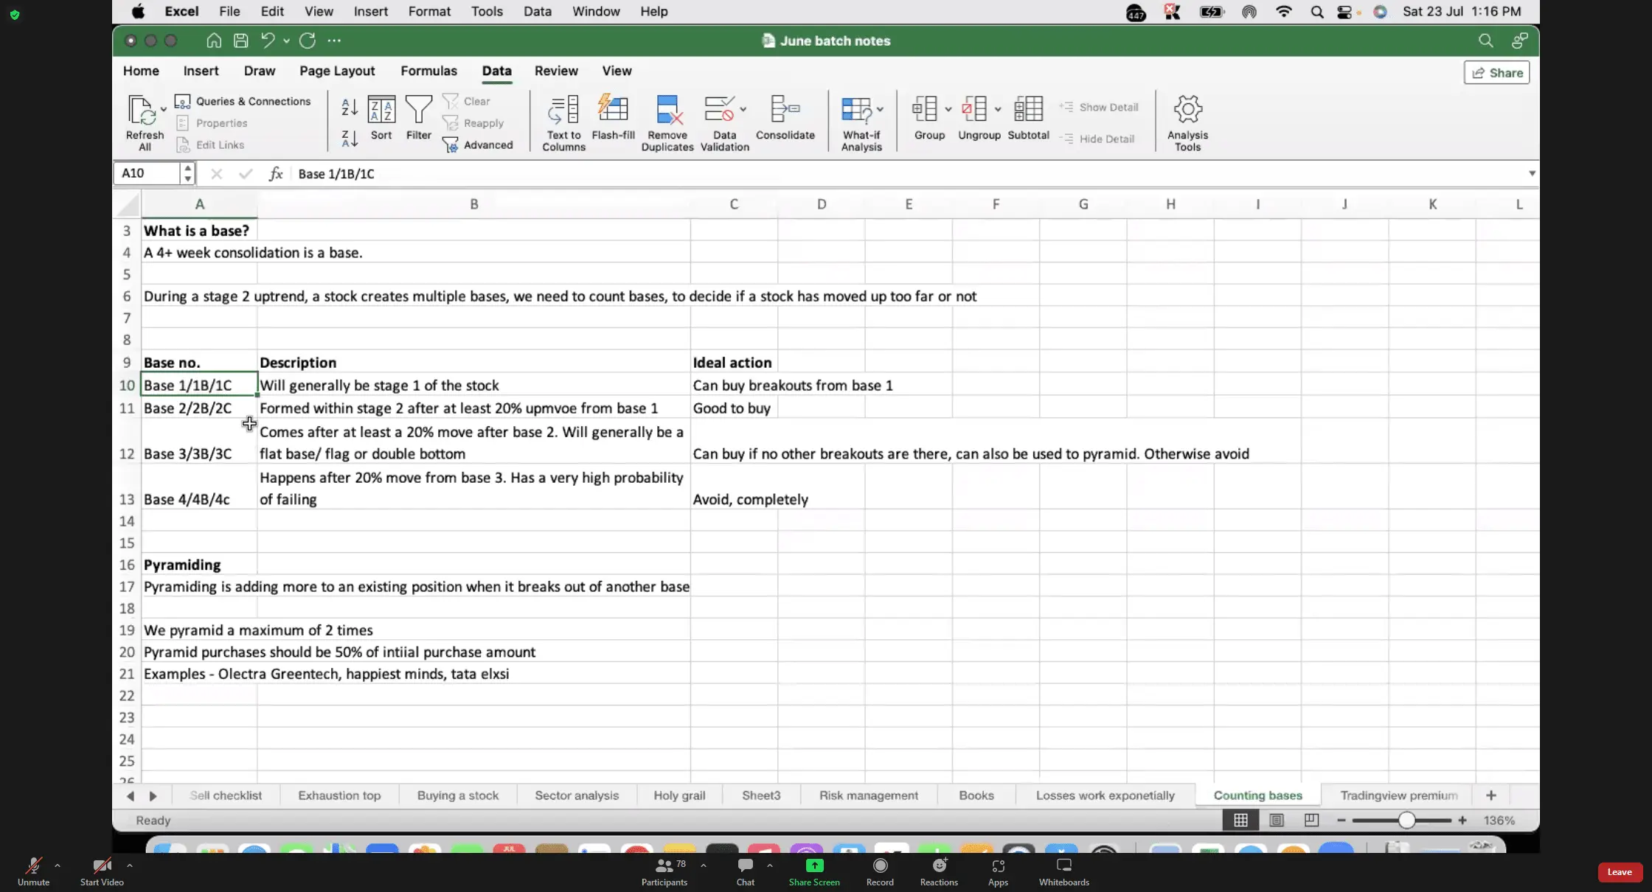The height and width of the screenshot is (892, 1652).
Task: Switch to Risk management sheet tab
Action: click(868, 795)
